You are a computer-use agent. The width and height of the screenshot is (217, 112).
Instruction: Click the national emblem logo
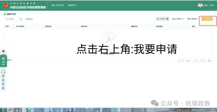(6, 5)
